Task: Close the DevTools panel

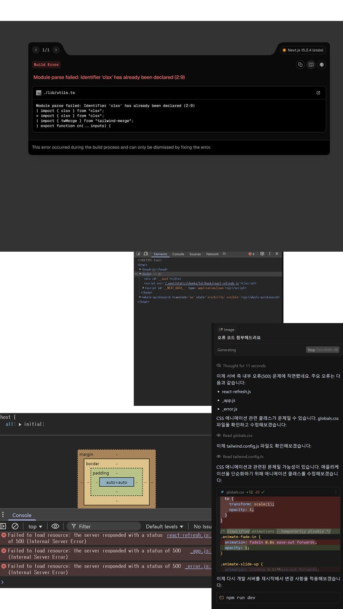Action: coord(277,254)
